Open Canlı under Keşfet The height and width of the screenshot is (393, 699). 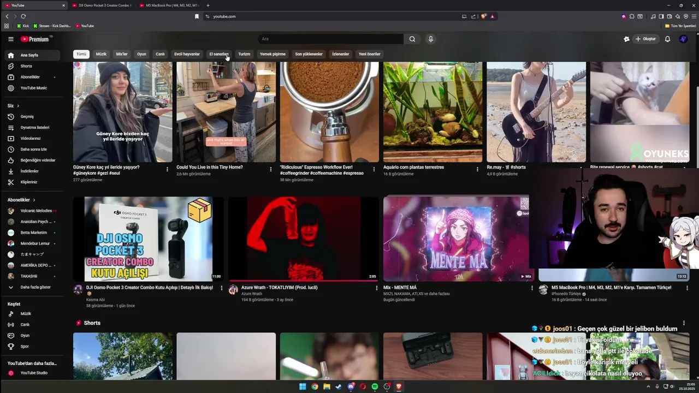[x=32, y=325]
